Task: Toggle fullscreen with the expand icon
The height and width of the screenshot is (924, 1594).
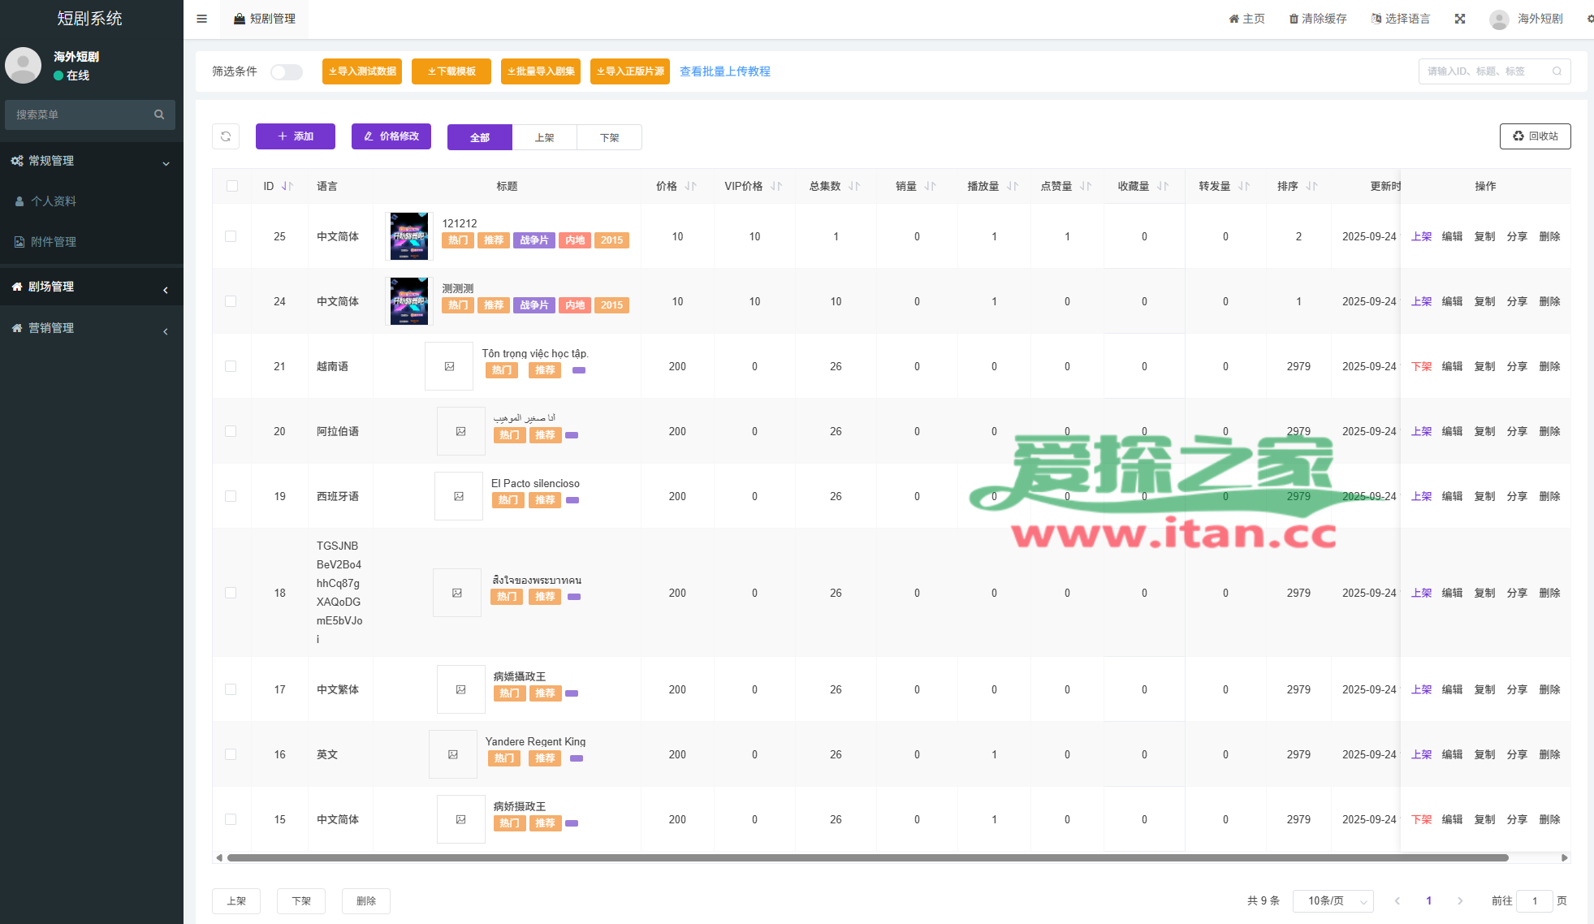Action: point(1459,19)
